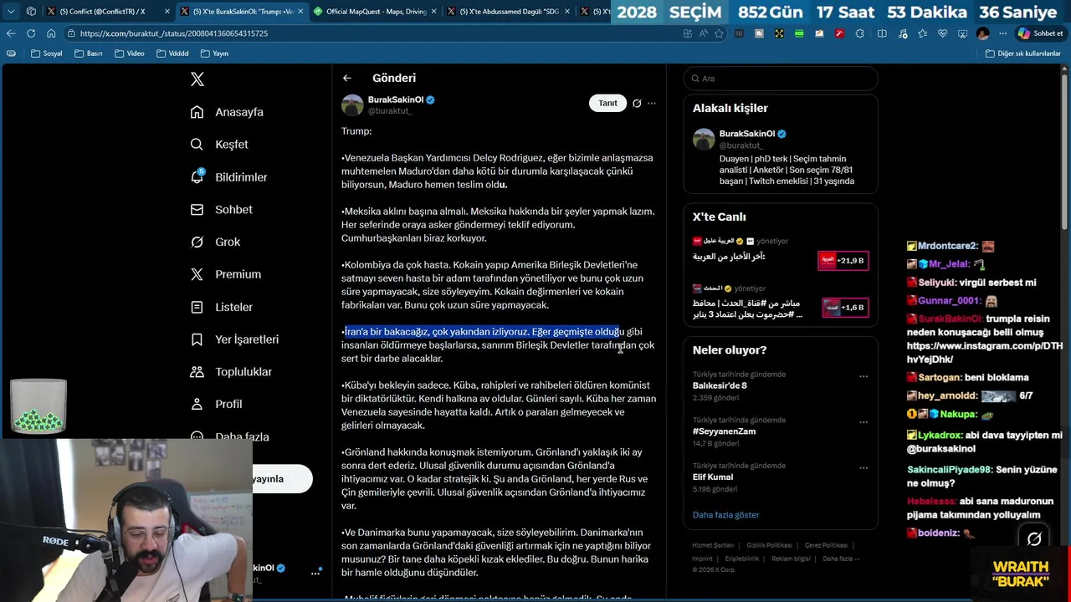The width and height of the screenshot is (1071, 602).
Task: Open Çerez Politikası footer link
Action: pos(826,545)
